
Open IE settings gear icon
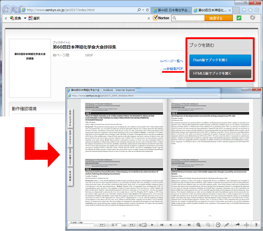tap(257, 10)
